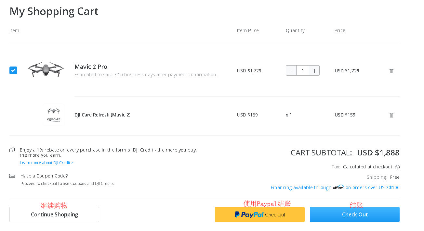Click the coupon ticket icon

coord(12,176)
